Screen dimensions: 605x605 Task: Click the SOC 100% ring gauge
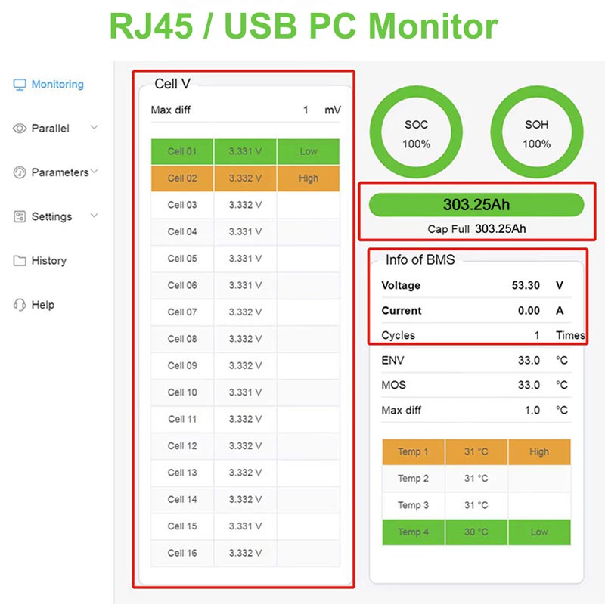click(x=416, y=132)
